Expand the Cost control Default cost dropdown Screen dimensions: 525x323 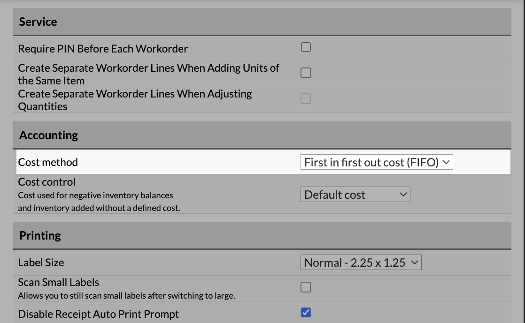(355, 195)
